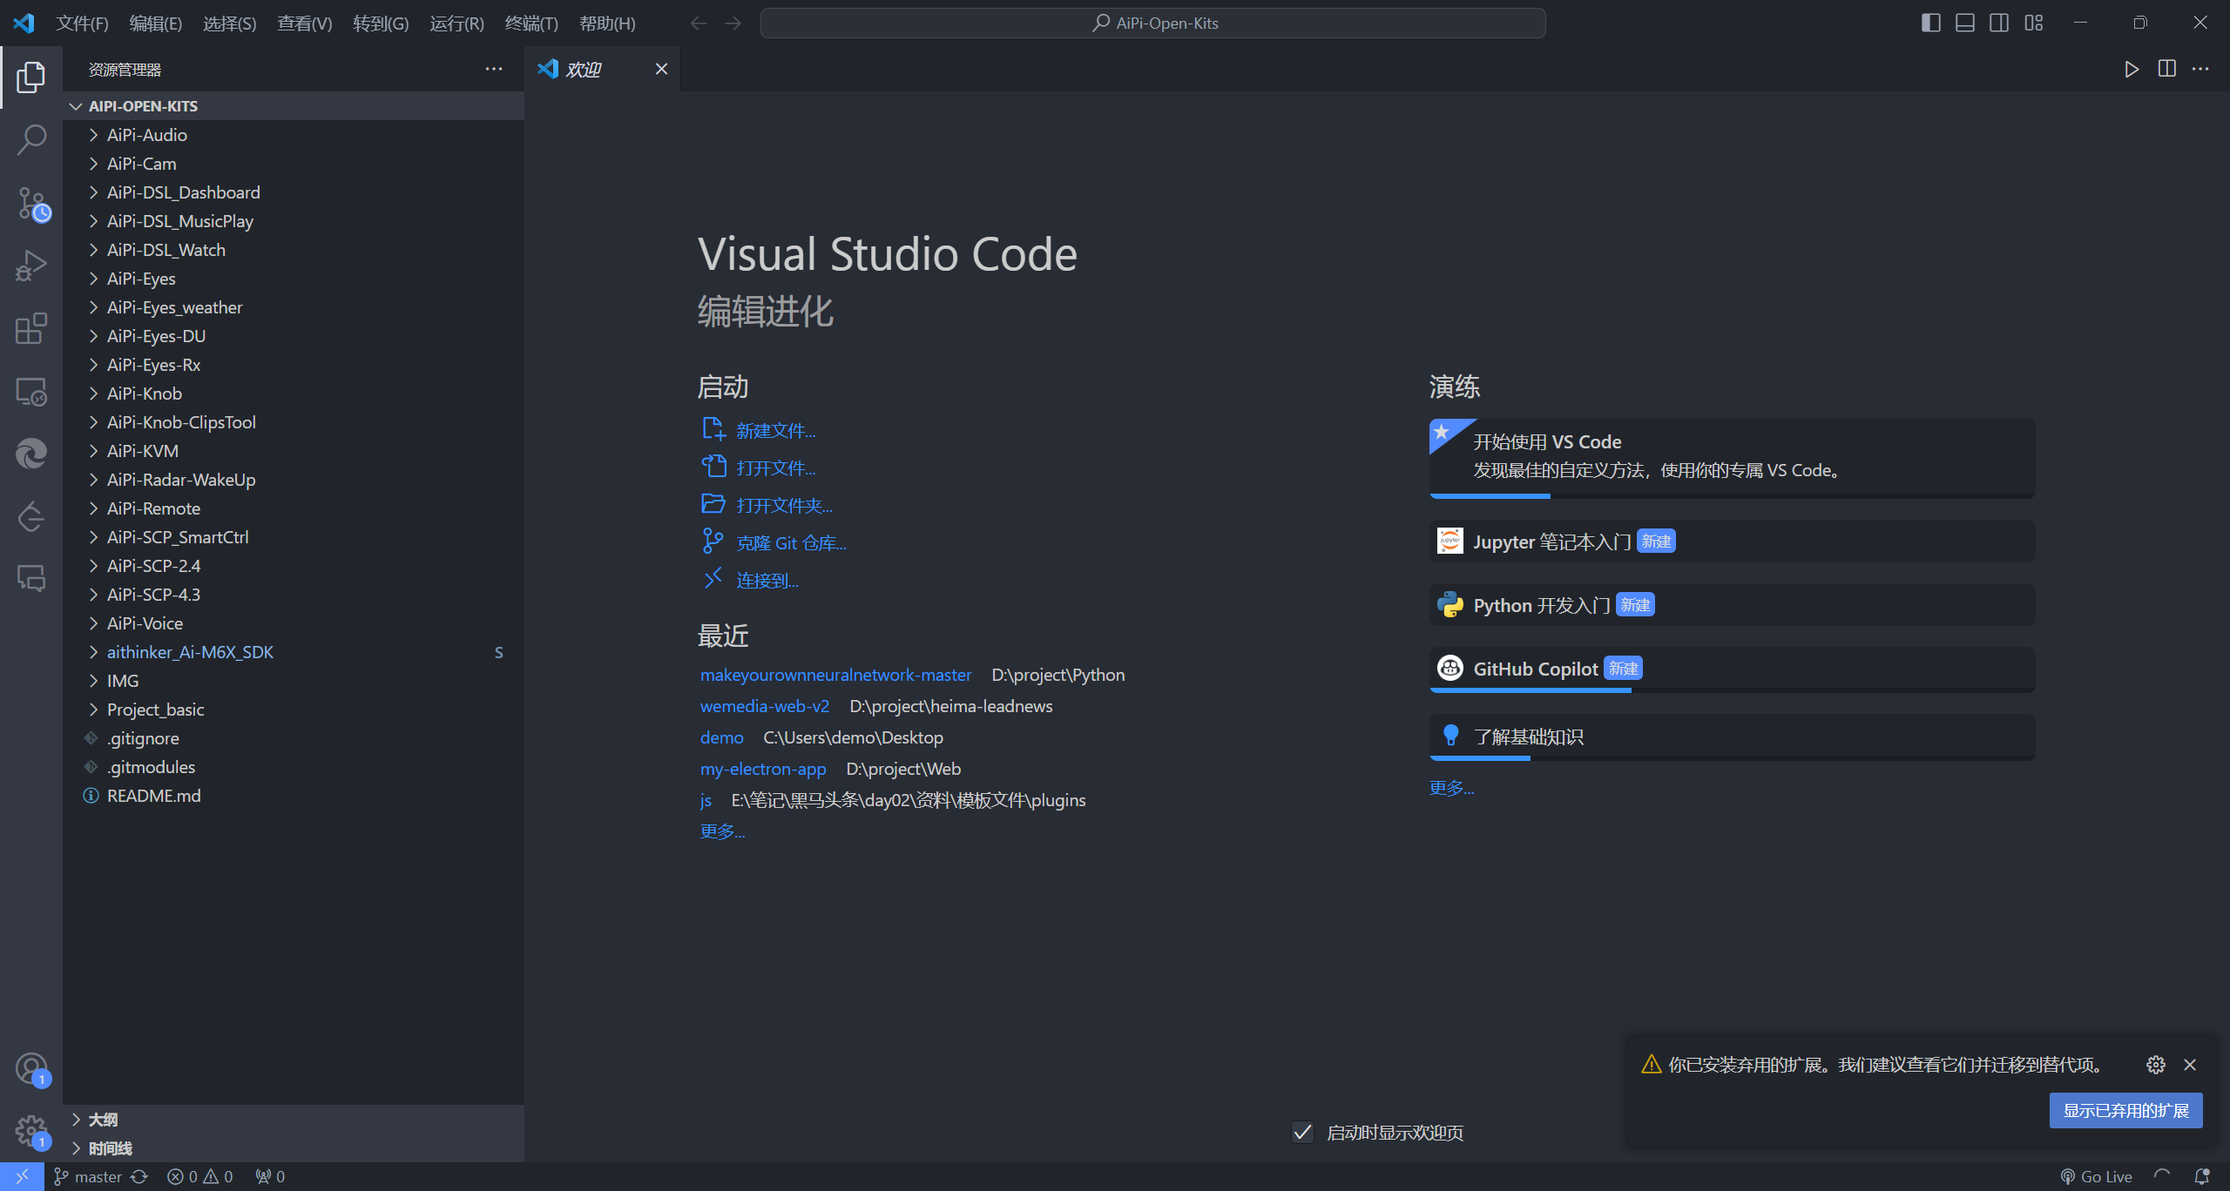Toggle secondary side bar layout icon
The image size is (2230, 1191).
pos(1999,23)
